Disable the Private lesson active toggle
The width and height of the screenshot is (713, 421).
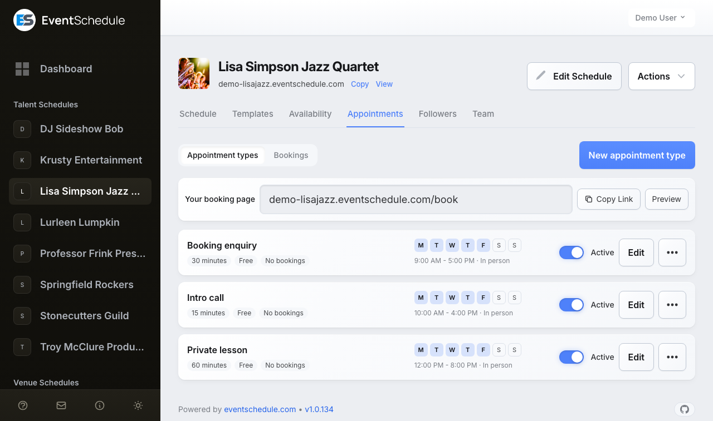(572, 357)
